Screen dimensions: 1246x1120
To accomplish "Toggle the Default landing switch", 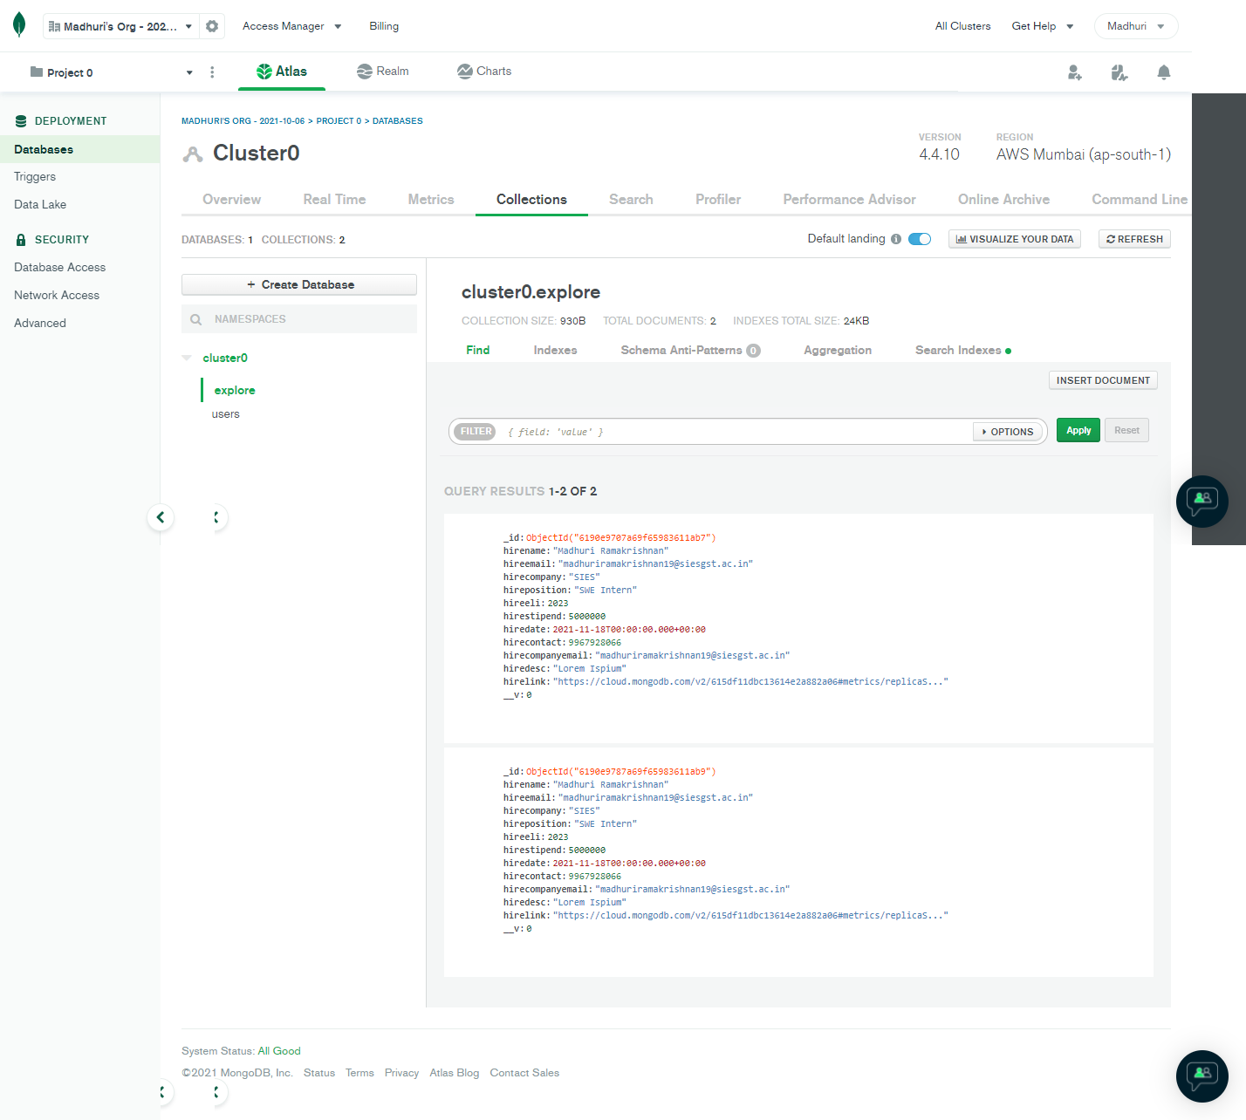I will (920, 239).
